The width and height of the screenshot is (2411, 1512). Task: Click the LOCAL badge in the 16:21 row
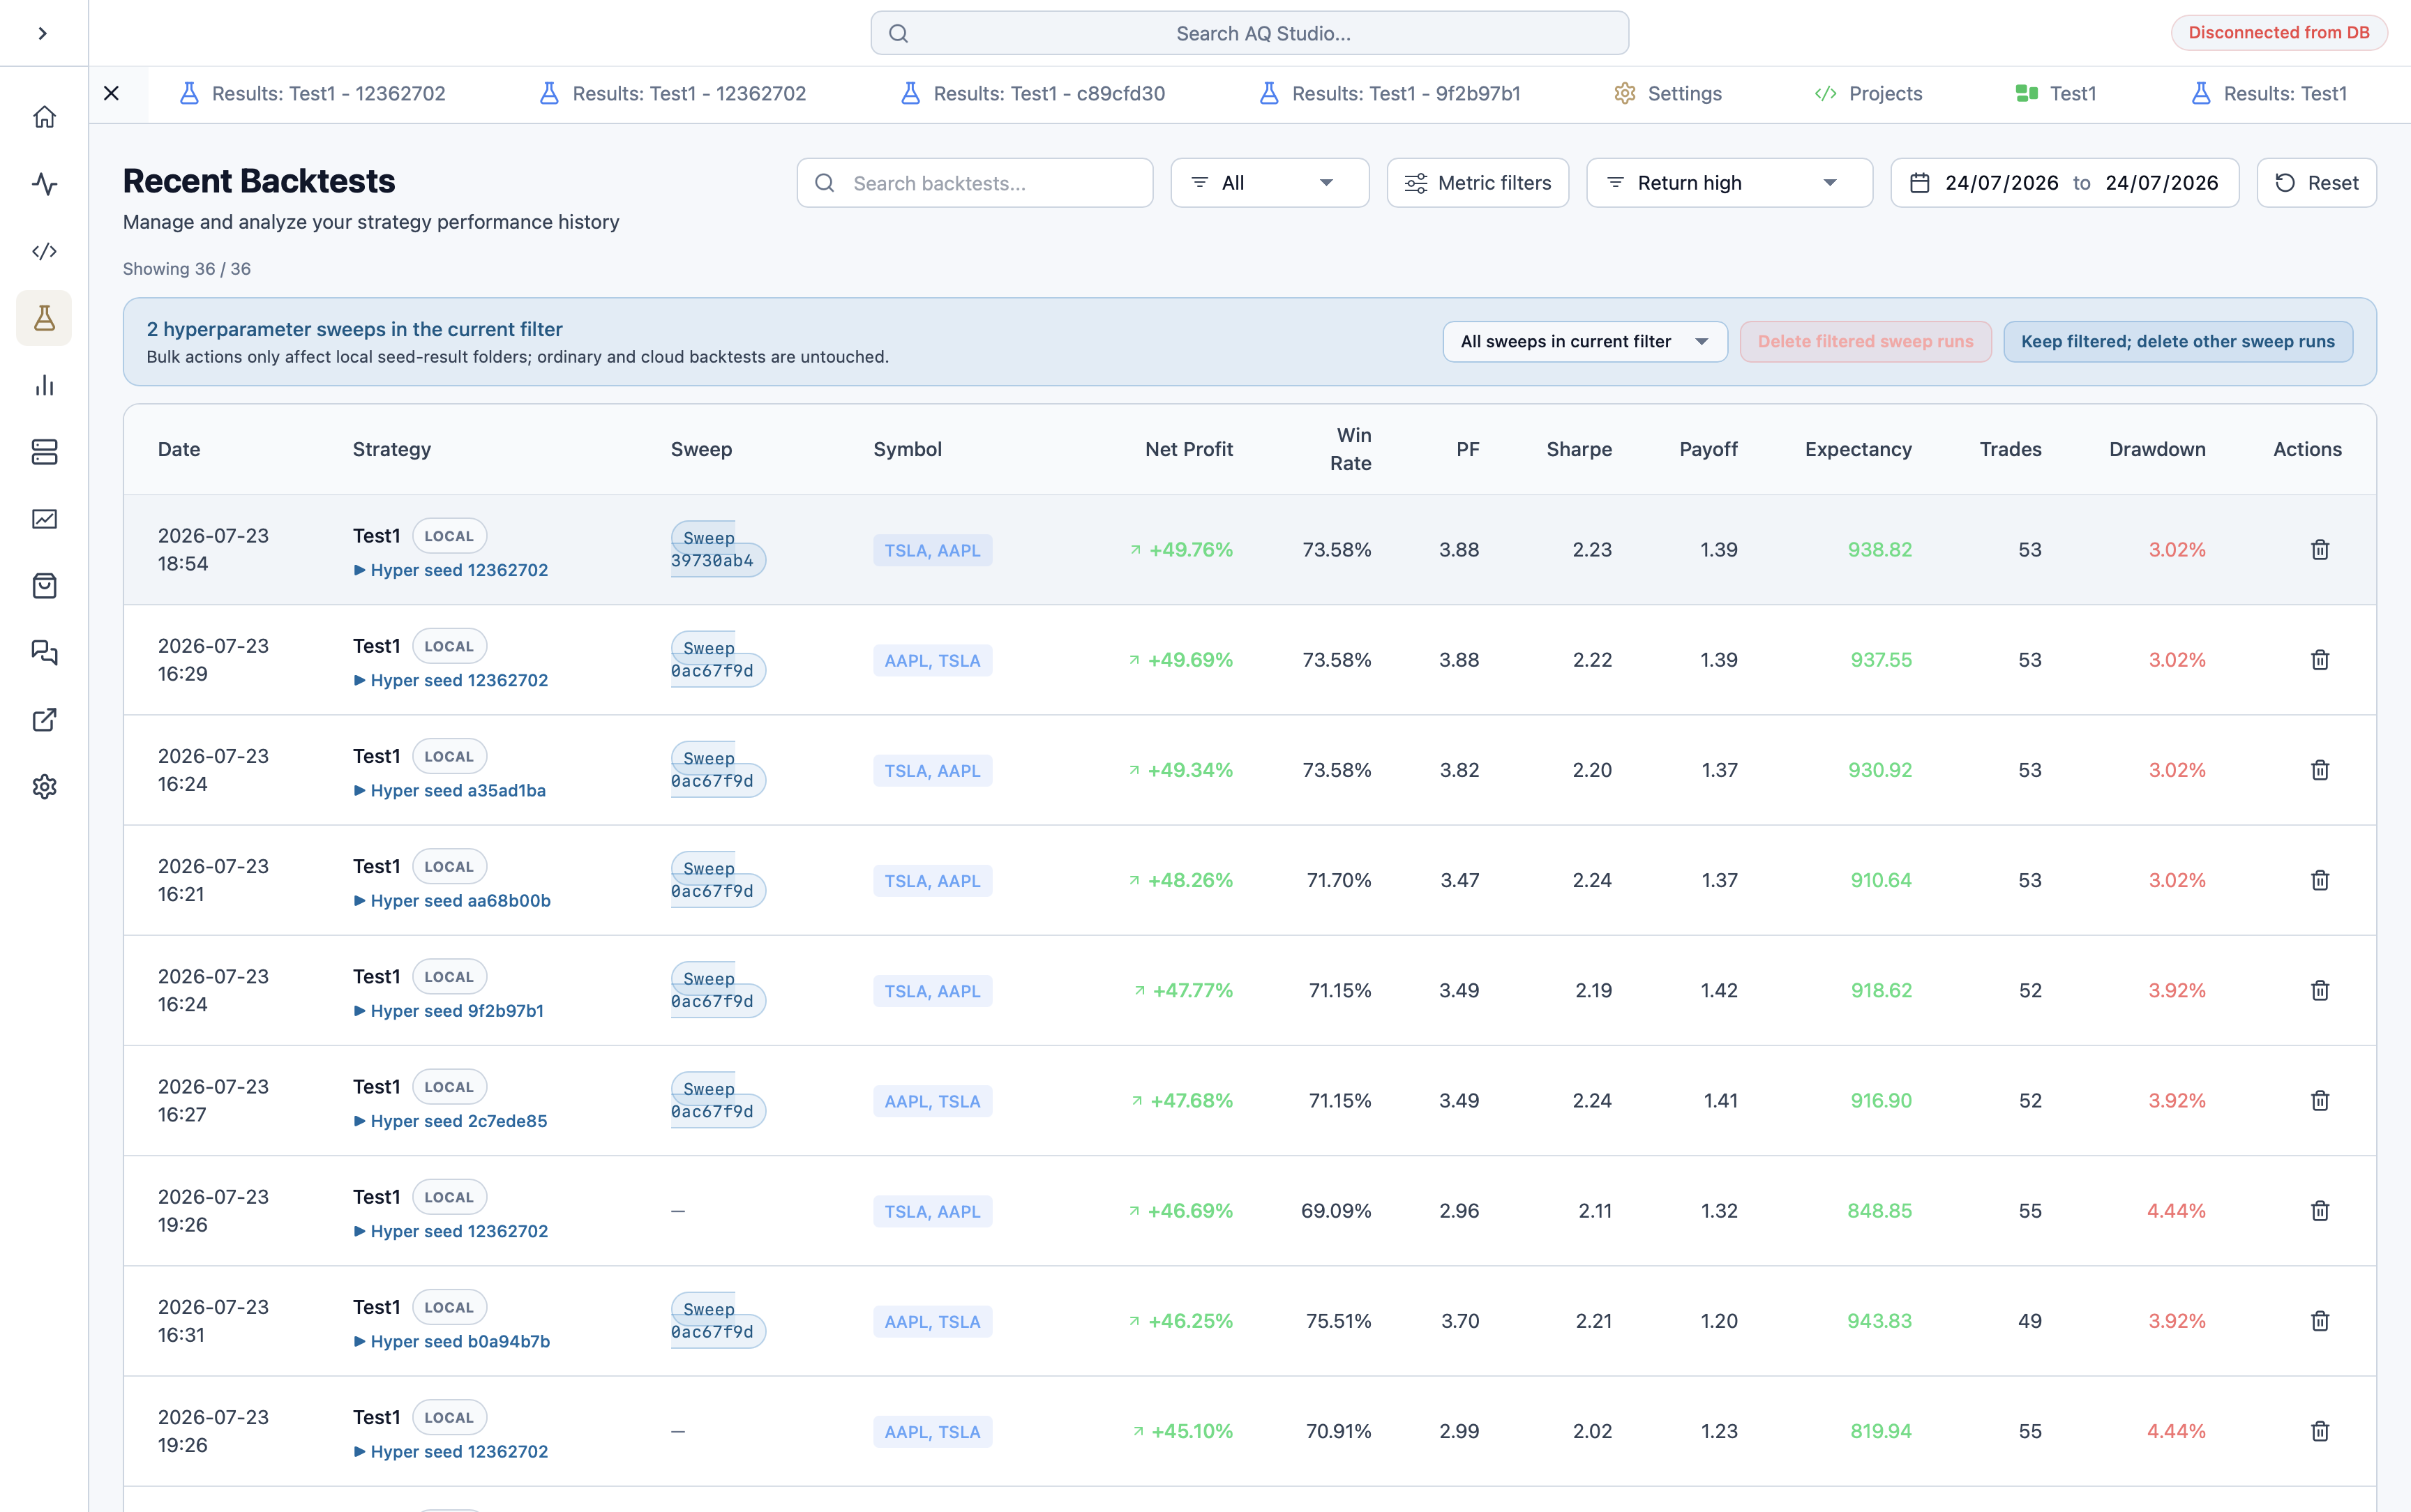pos(449,867)
